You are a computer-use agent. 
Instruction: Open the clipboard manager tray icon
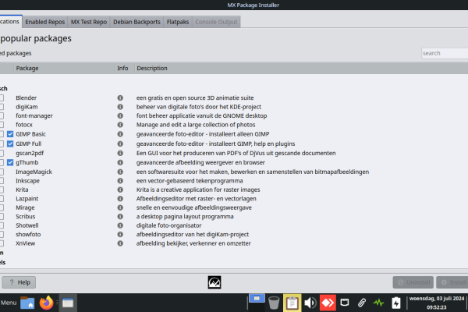tap(292, 302)
